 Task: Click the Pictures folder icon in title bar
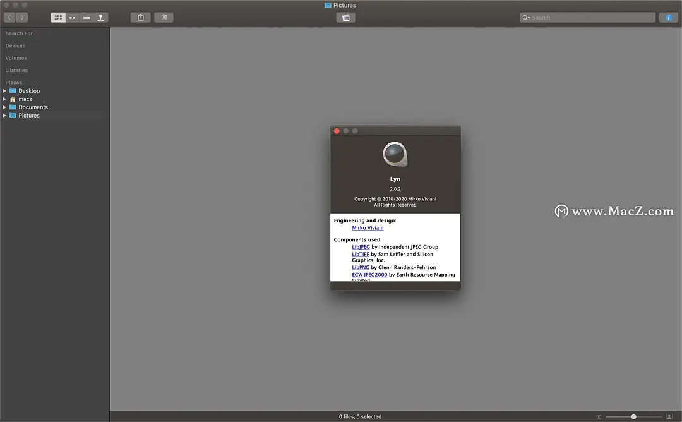328,5
